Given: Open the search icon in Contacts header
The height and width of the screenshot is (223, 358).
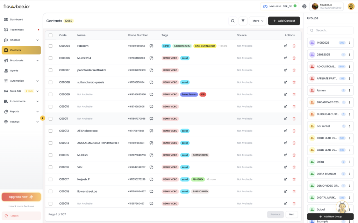Looking at the screenshot, I should click(232, 21).
